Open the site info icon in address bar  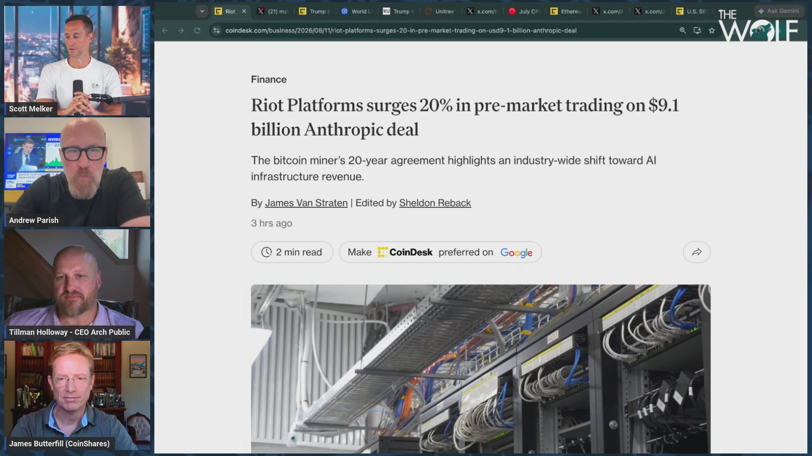[x=217, y=30]
